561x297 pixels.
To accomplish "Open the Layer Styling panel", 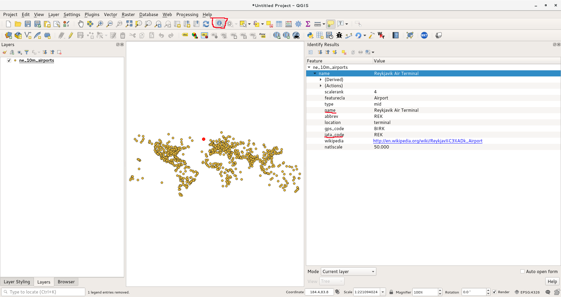I will click(17, 282).
